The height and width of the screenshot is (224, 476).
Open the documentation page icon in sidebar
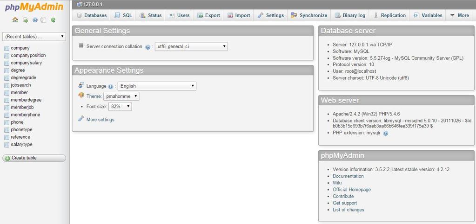43,20
